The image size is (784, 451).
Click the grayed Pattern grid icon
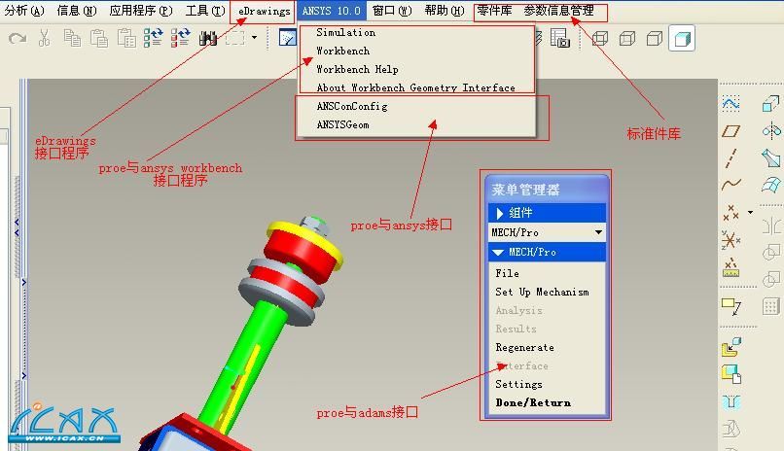[x=770, y=306]
